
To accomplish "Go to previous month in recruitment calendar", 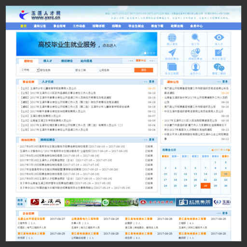I will coord(212,150).
